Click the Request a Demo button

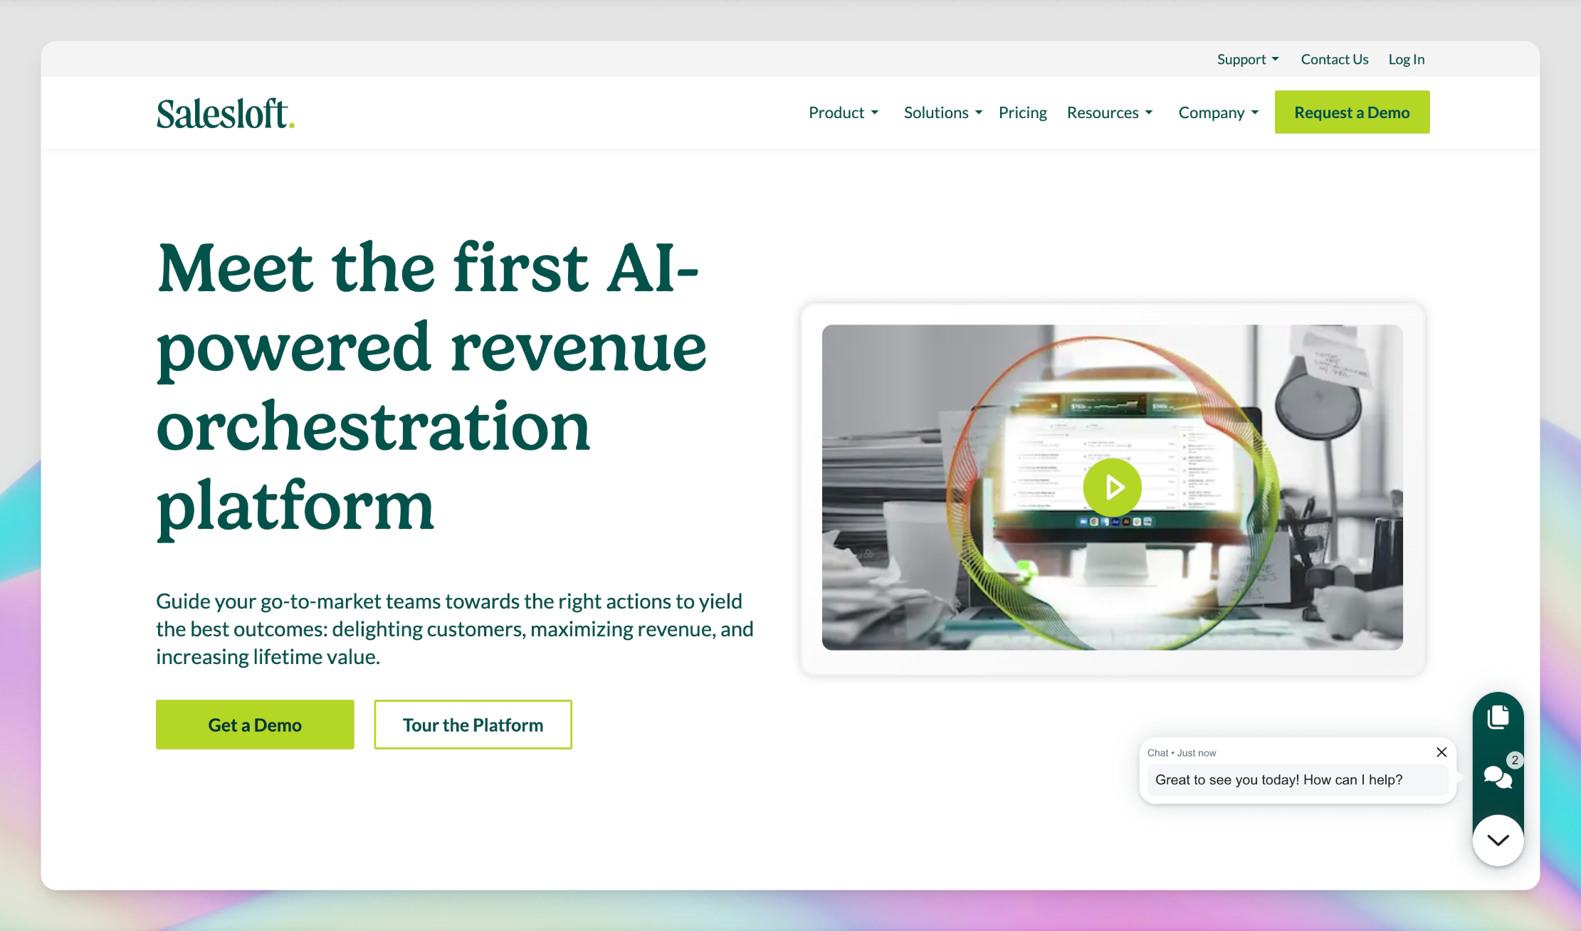(x=1352, y=112)
